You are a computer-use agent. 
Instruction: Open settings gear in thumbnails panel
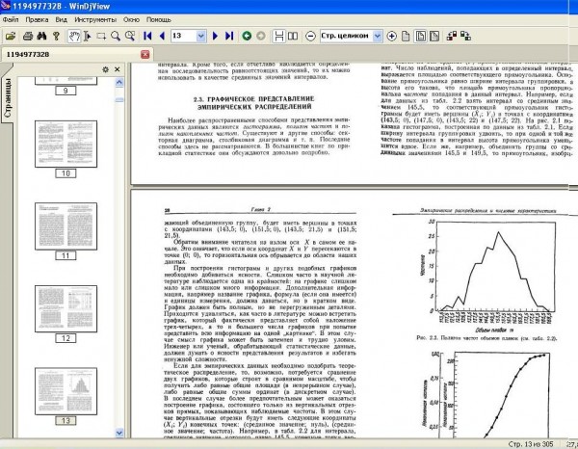[x=105, y=69]
